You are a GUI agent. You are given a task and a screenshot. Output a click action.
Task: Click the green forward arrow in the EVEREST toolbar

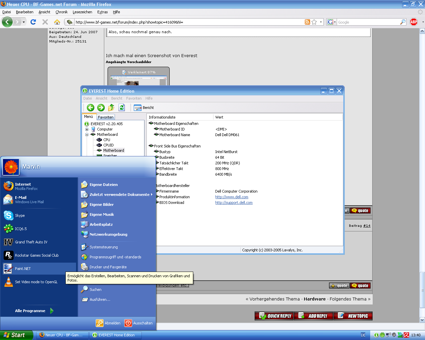101,108
